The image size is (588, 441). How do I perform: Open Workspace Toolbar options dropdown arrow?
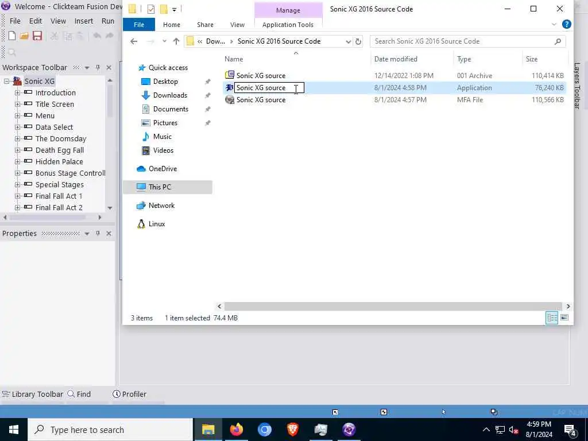tap(87, 68)
